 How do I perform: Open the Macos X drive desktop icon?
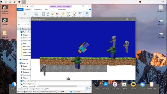click(161, 22)
